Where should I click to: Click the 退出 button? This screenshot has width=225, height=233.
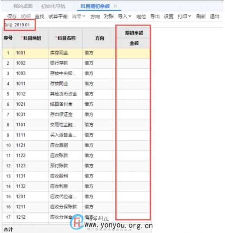point(214,16)
